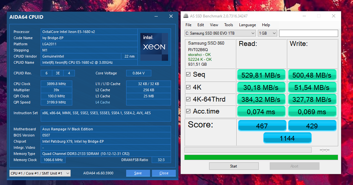353x185 pixels.
Task: Click the Multiplier value 39x
Action: [56, 90]
